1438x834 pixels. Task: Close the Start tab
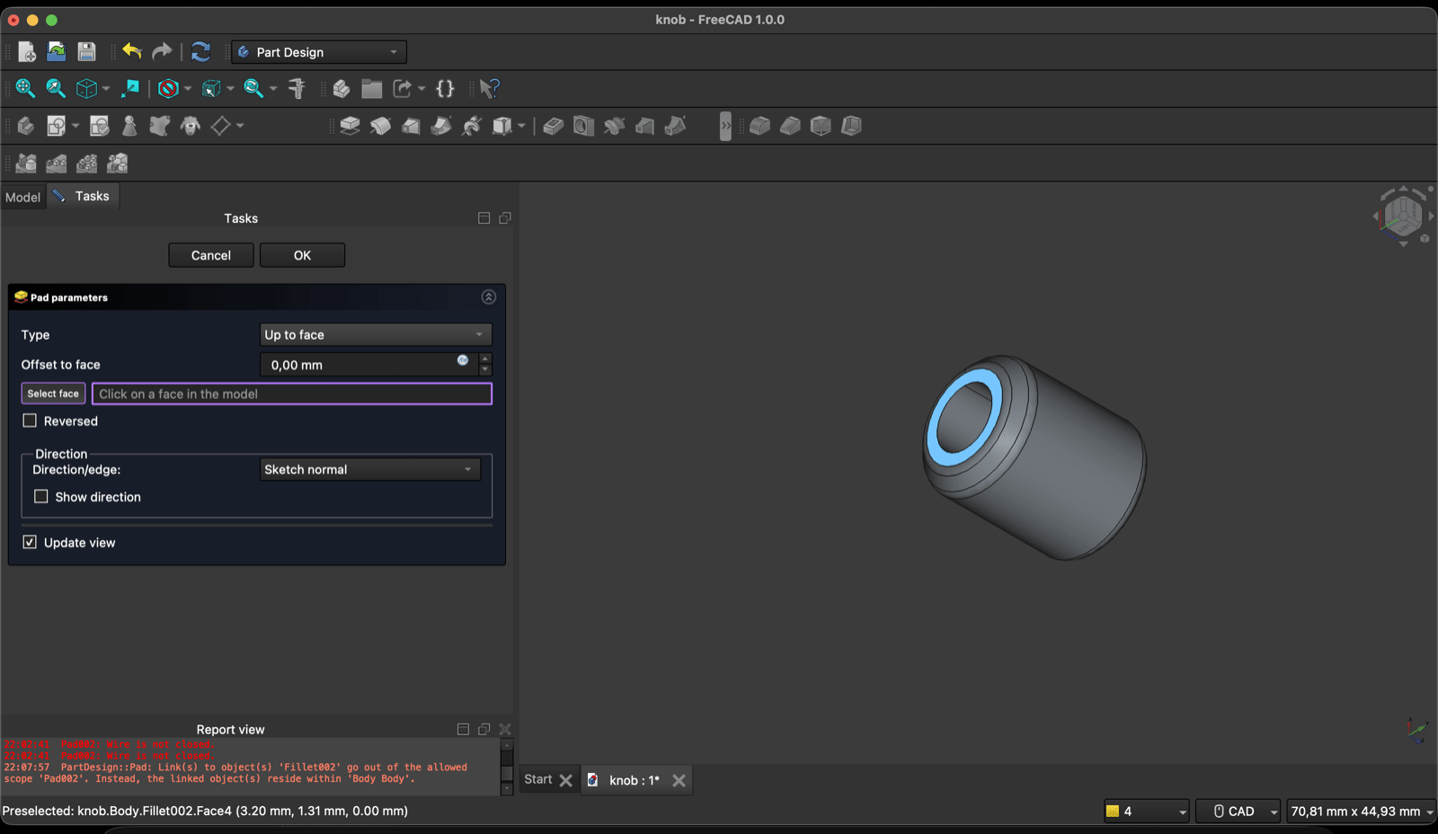pyautogui.click(x=566, y=780)
